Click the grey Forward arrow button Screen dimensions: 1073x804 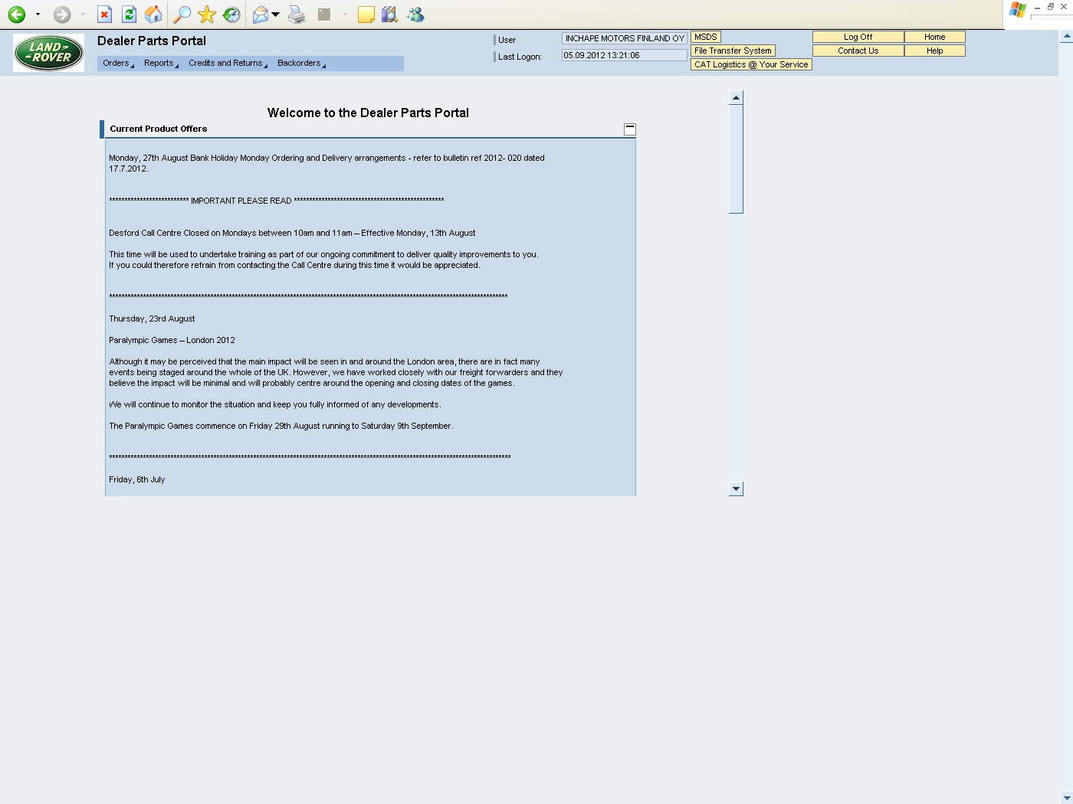tap(62, 15)
